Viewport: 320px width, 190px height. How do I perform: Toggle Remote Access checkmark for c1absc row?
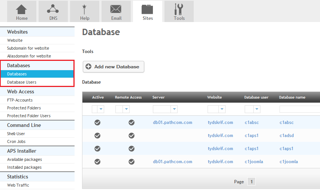pos(132,122)
